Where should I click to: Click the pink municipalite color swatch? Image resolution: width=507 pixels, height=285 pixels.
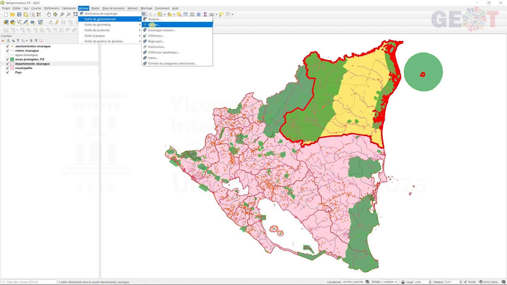point(12,68)
